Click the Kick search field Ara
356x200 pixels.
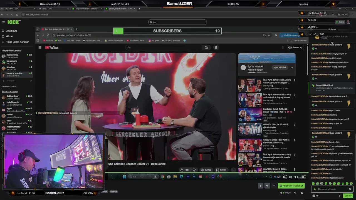177,22
